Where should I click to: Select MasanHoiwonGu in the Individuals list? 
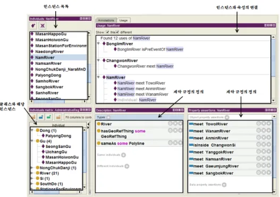52,40
